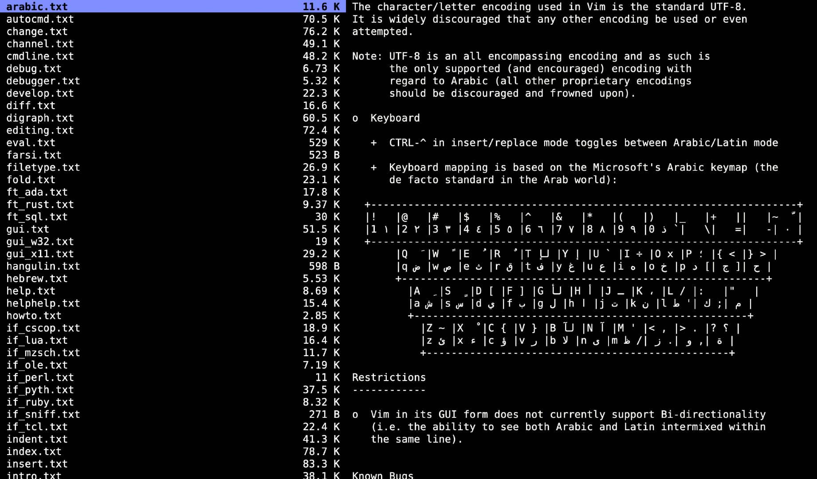817x479 pixels.
Task: Click on channel.txt file entry
Action: 173,44
